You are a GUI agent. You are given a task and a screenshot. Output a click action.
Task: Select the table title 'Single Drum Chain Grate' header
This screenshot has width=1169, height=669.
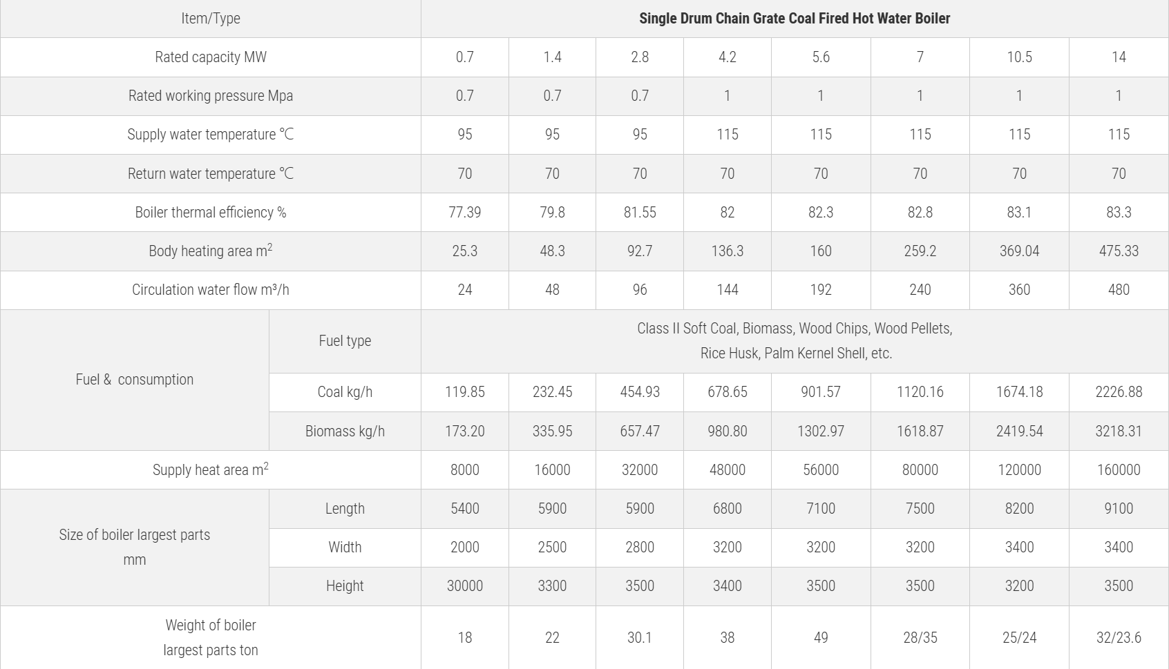tap(794, 19)
